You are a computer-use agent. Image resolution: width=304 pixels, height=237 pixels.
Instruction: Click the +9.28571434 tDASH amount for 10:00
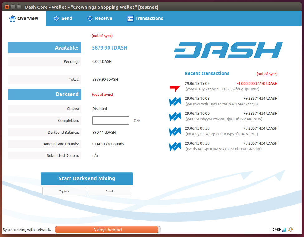tap(260, 114)
